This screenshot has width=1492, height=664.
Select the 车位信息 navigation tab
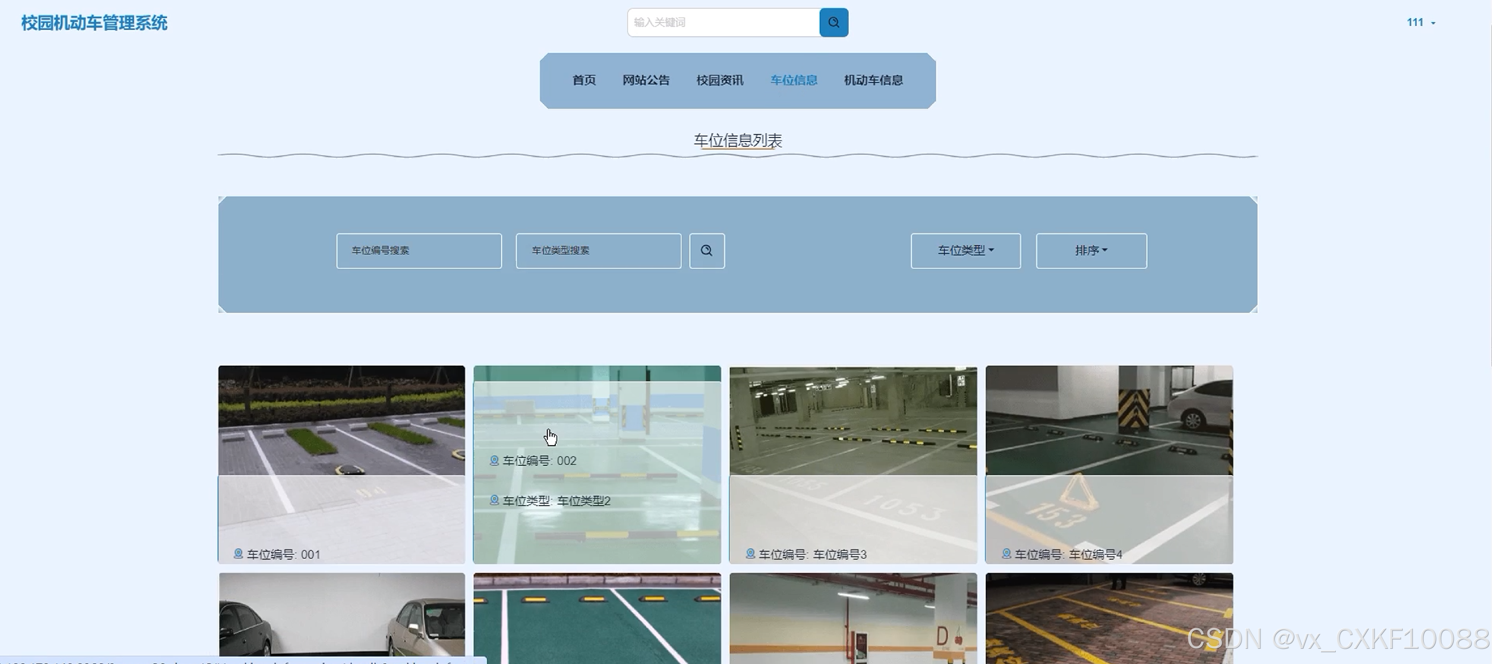coord(794,81)
